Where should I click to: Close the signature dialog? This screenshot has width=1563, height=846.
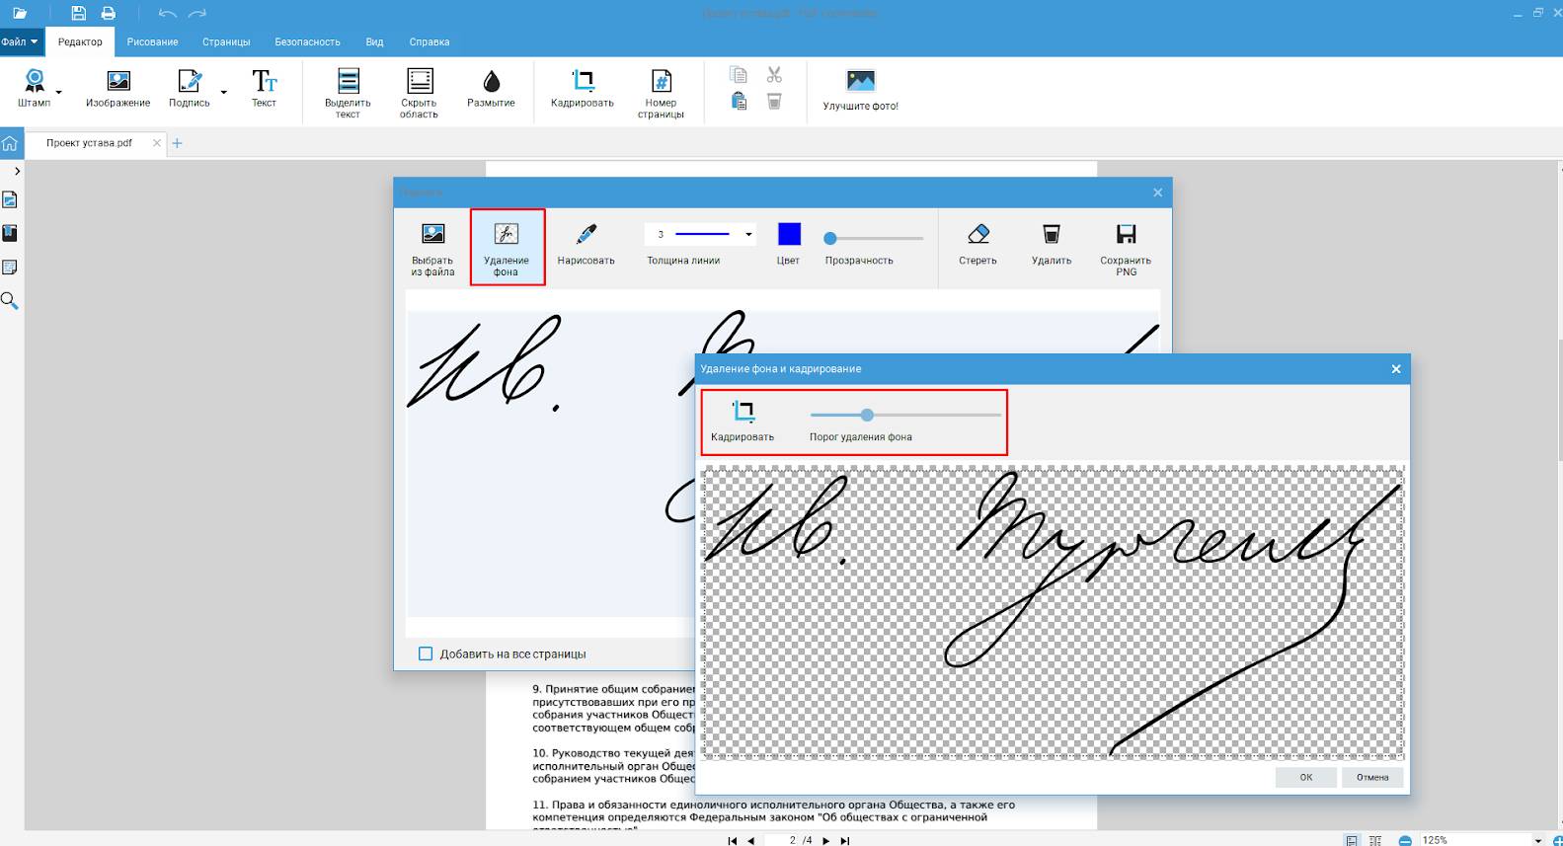(1158, 192)
